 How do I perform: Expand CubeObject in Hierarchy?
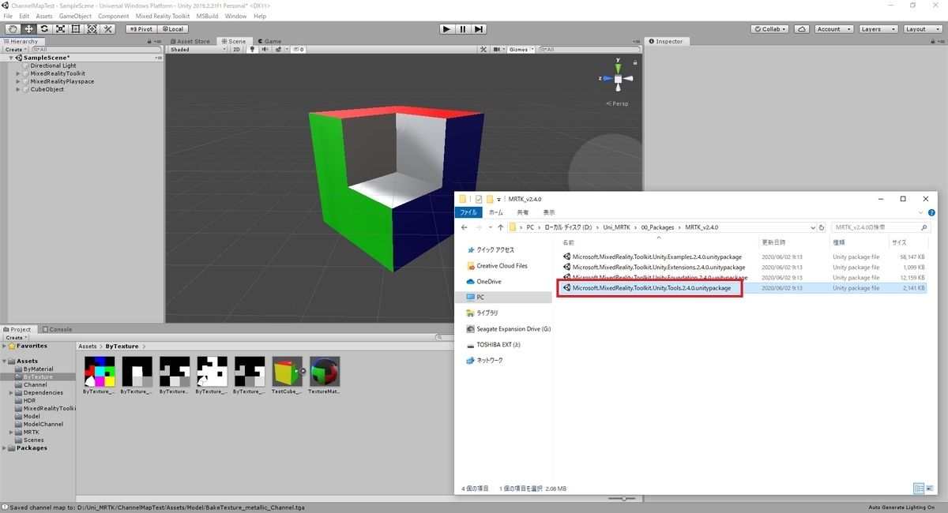18,89
